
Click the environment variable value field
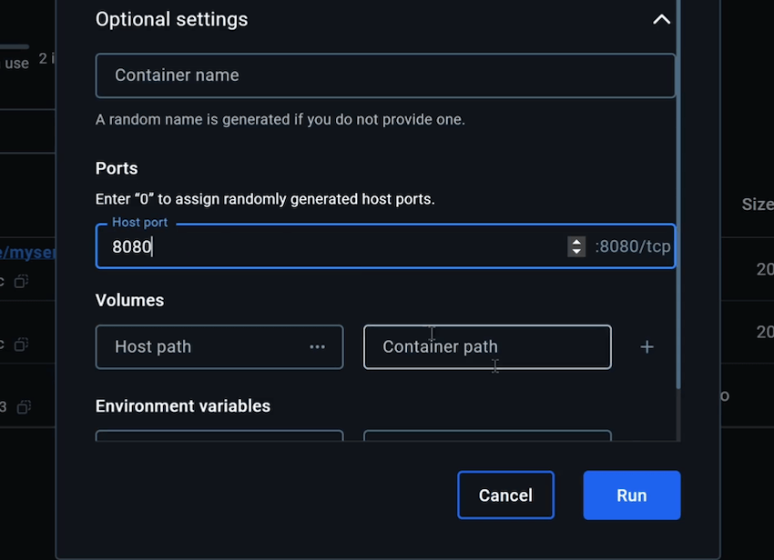click(x=487, y=435)
